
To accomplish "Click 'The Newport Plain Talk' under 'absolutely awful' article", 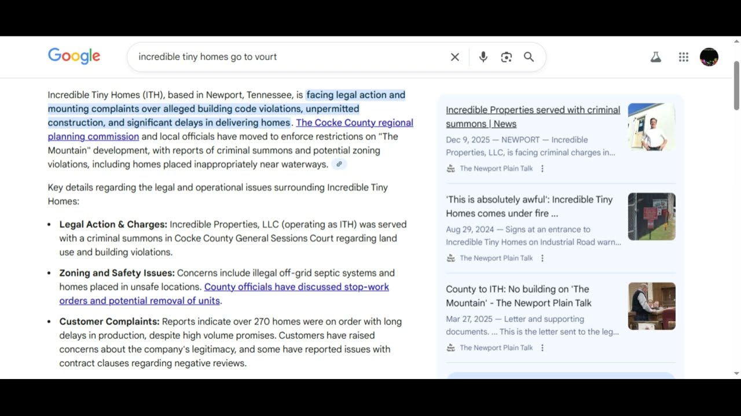I will pos(496,258).
